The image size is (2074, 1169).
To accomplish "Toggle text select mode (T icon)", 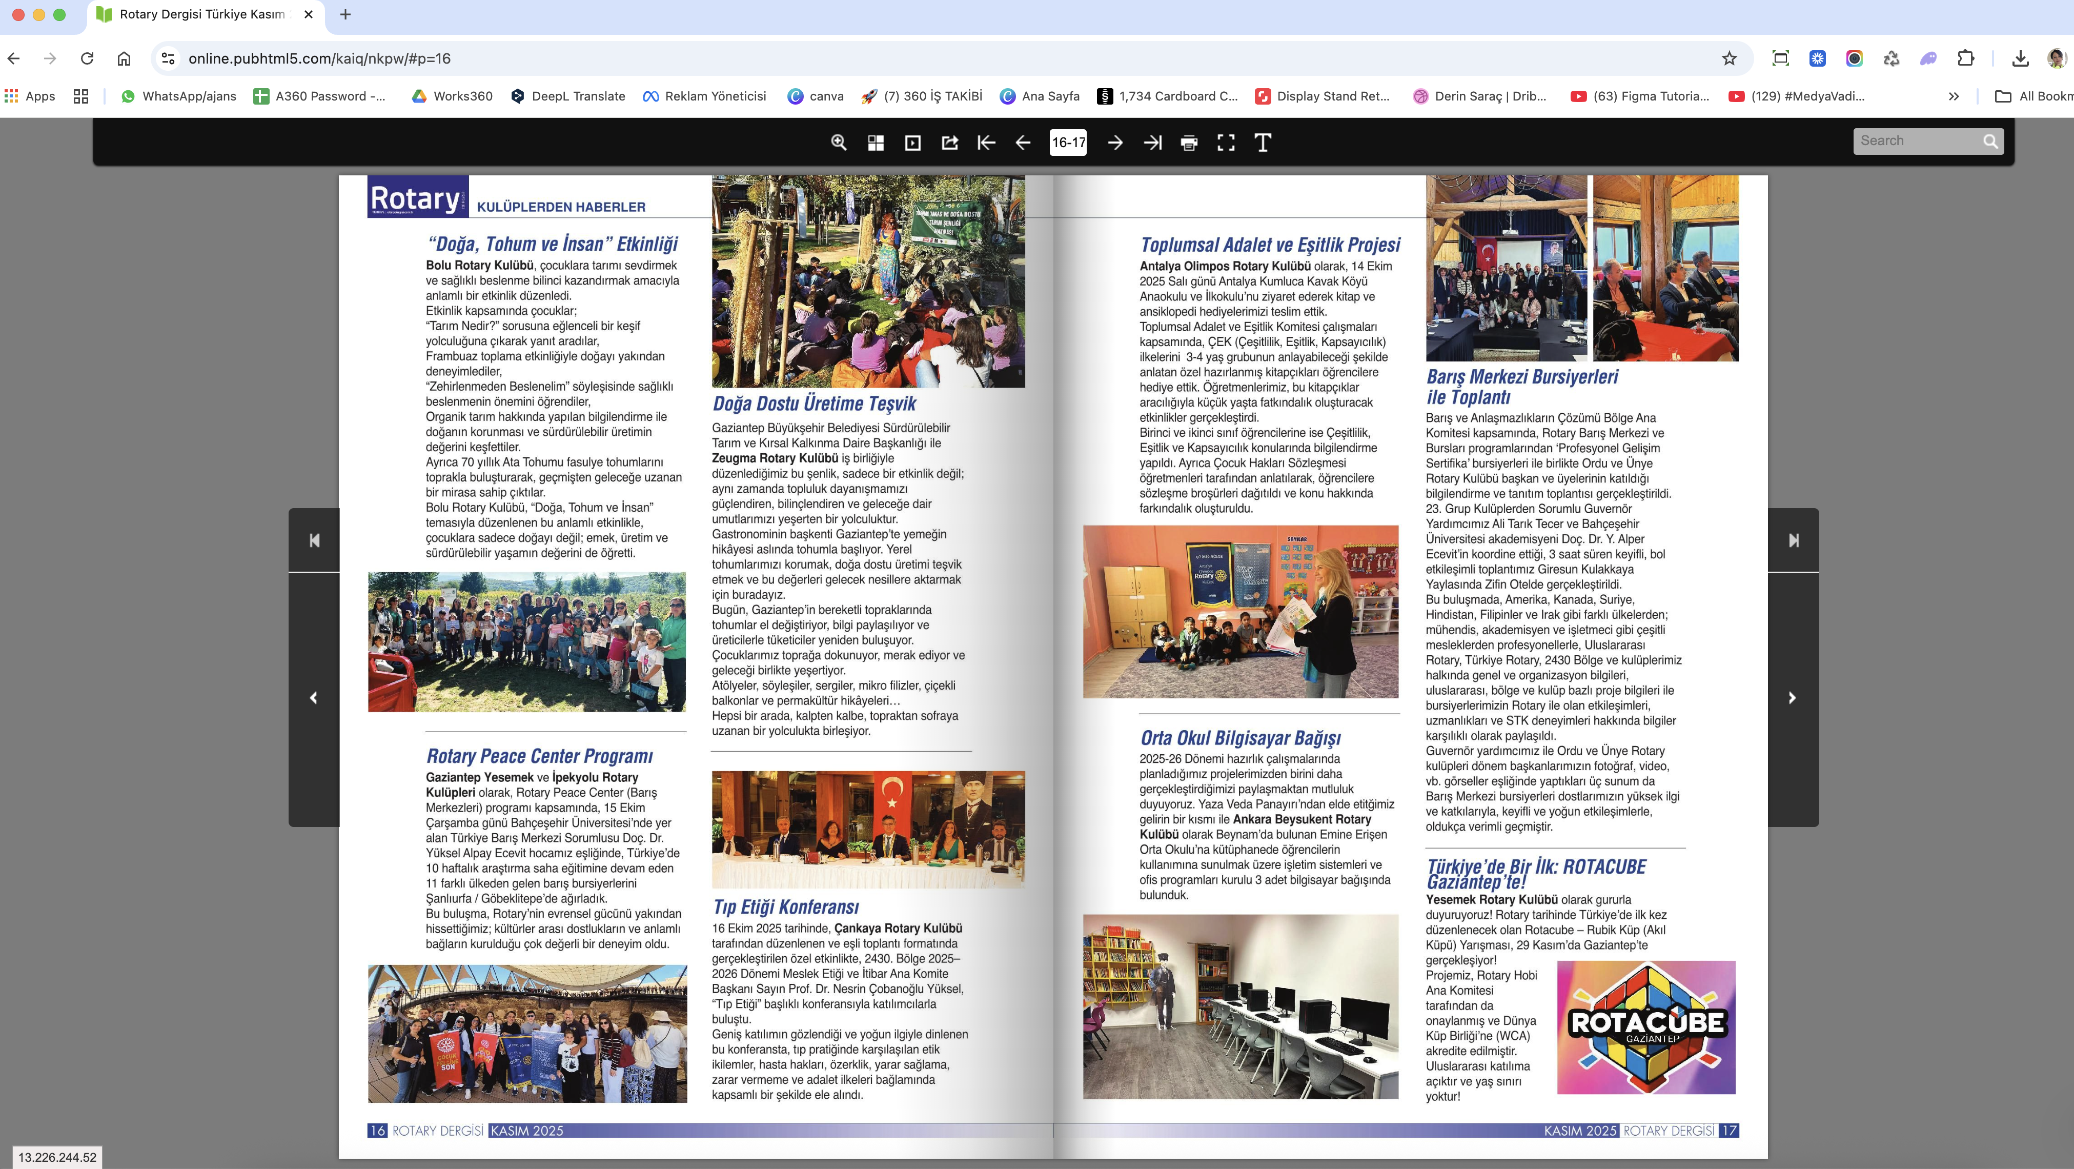I will (1263, 143).
